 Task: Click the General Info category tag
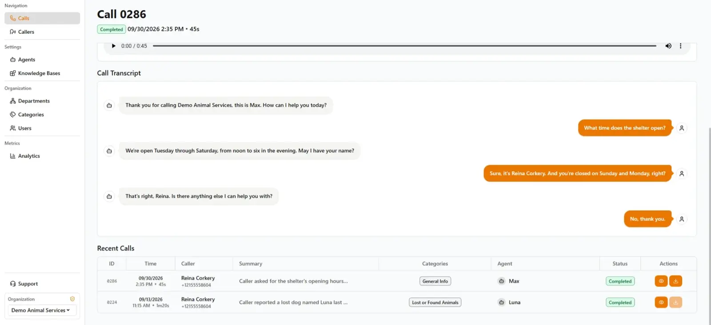pyautogui.click(x=435, y=281)
